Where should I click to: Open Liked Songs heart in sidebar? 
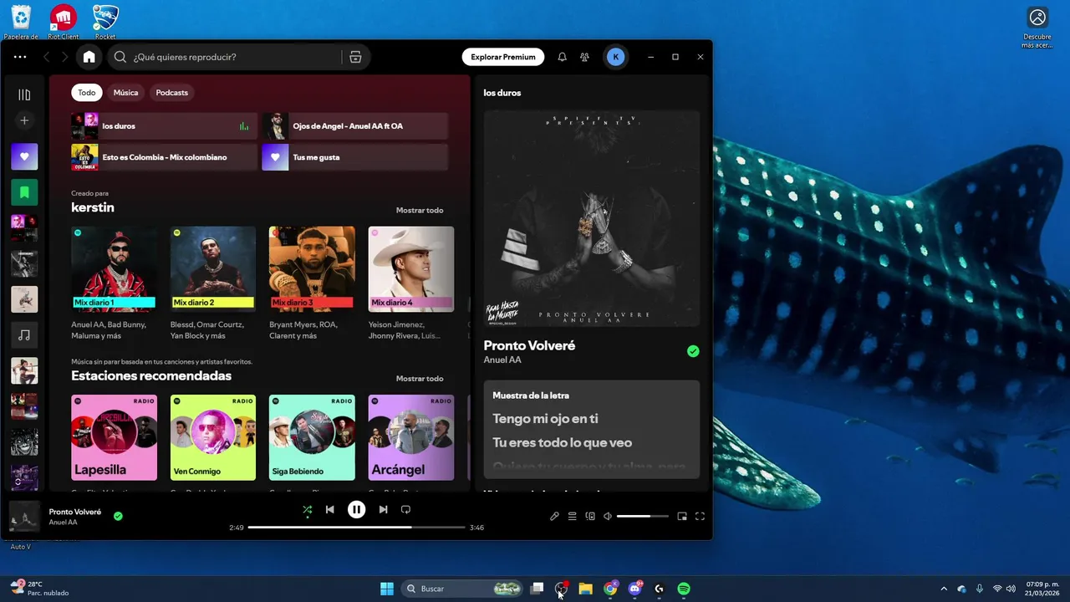click(x=24, y=156)
